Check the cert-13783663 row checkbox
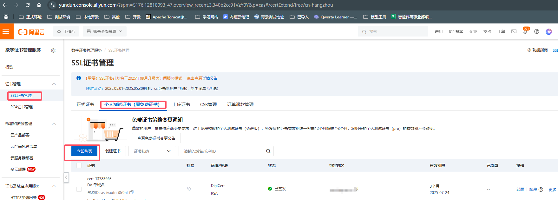 click(79, 189)
